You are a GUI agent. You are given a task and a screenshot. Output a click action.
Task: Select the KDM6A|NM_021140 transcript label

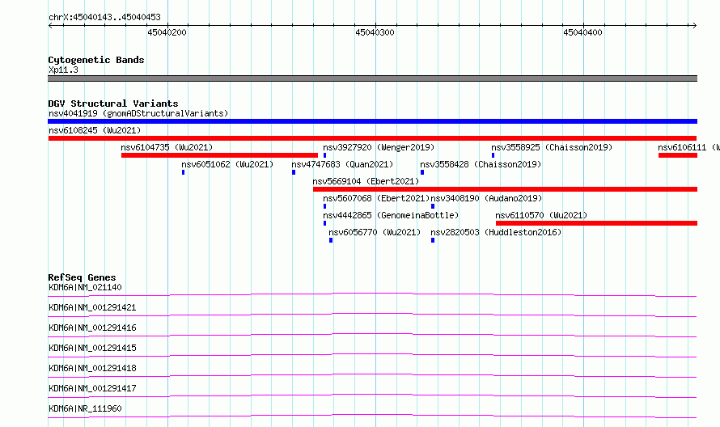(x=85, y=287)
